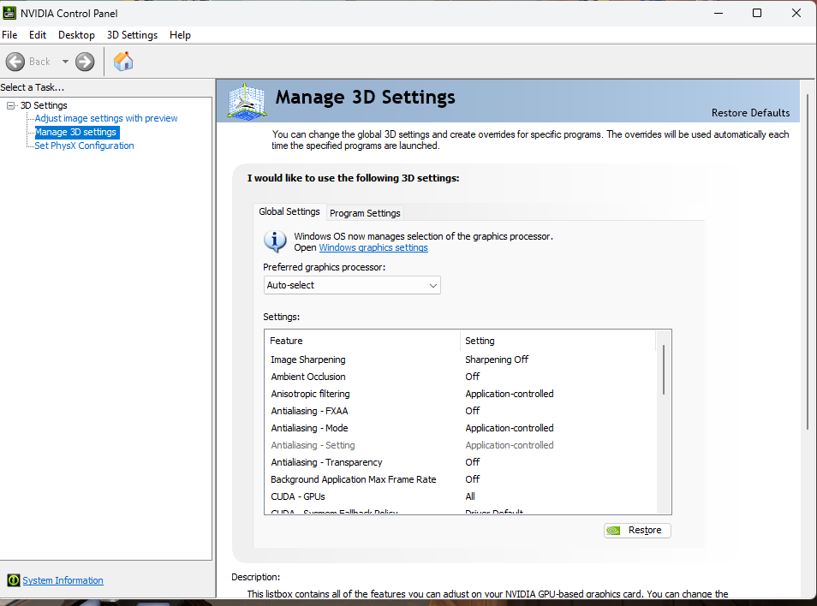Click the Setting column header
The image size is (817, 606).
(558, 341)
